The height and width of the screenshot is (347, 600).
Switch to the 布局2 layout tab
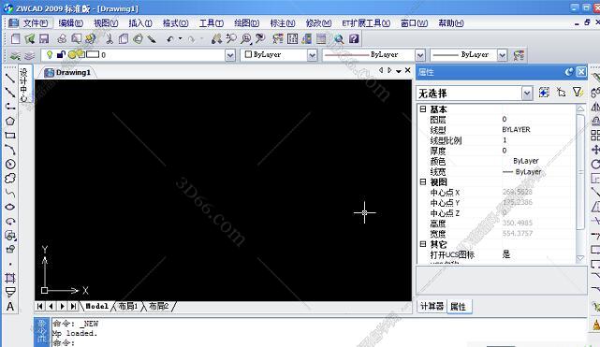[158, 306]
